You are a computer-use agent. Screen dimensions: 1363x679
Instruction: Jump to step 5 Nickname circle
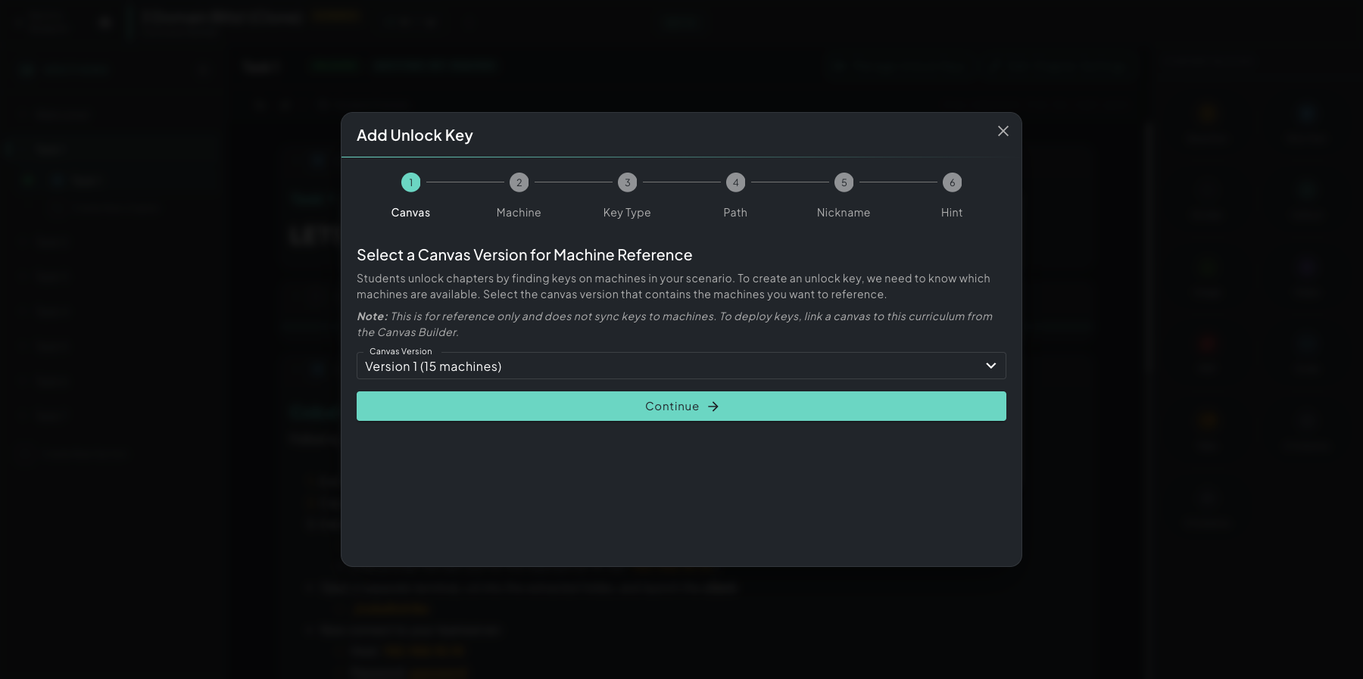coord(844,182)
